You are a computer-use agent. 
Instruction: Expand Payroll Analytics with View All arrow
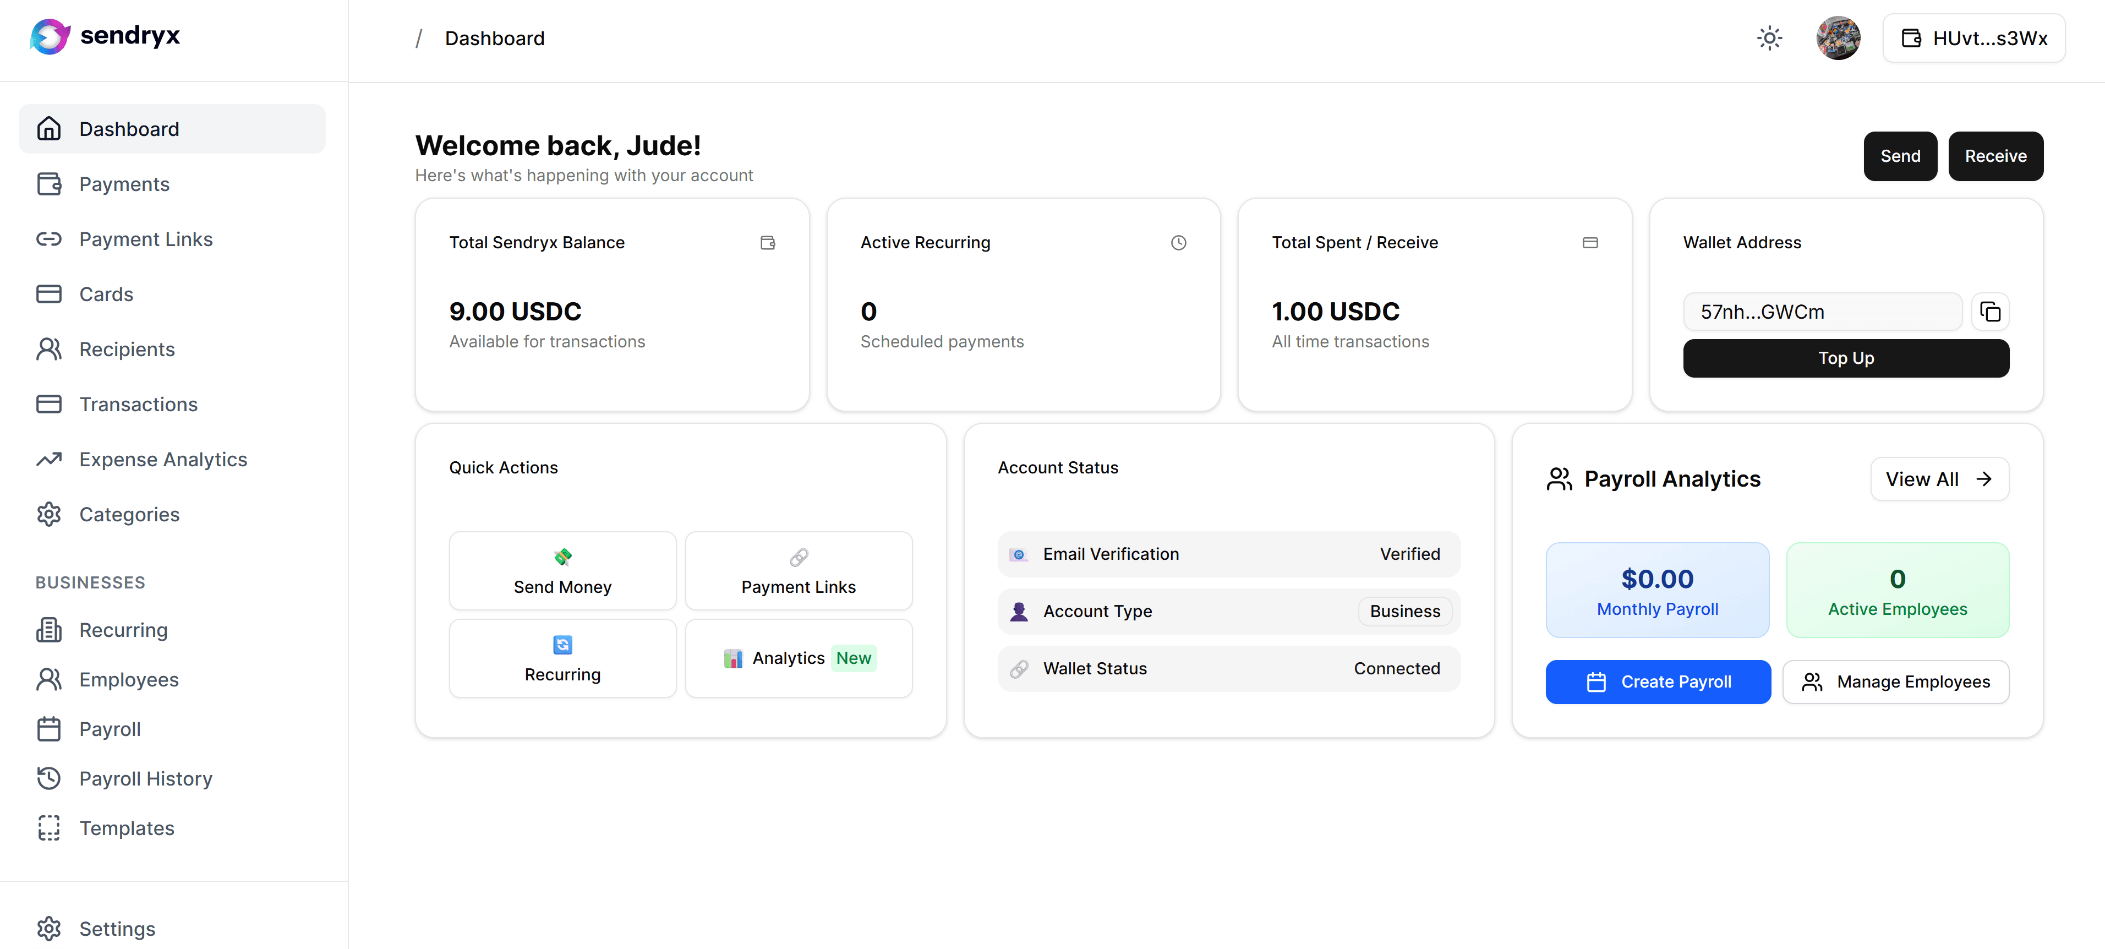click(x=1939, y=479)
